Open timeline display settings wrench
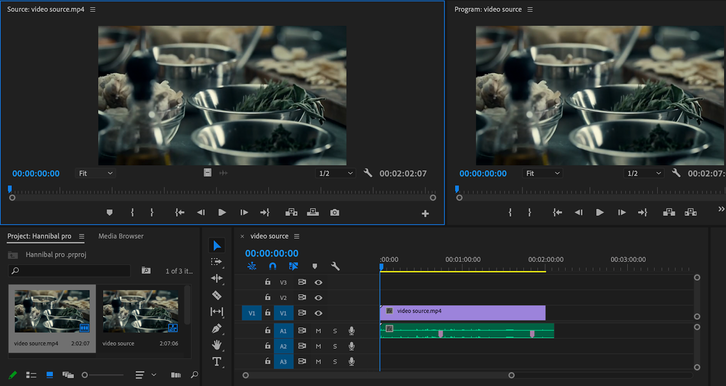726x386 pixels. coord(335,266)
